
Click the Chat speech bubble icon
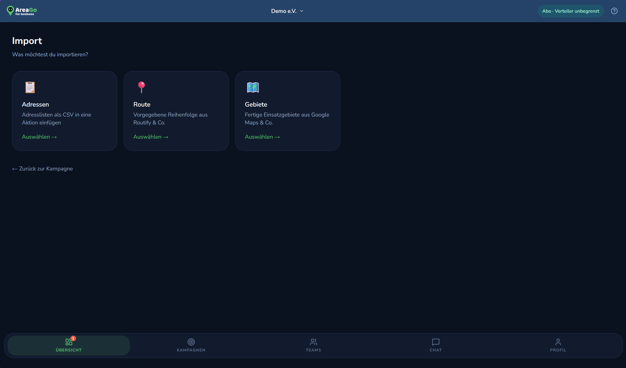click(436, 342)
